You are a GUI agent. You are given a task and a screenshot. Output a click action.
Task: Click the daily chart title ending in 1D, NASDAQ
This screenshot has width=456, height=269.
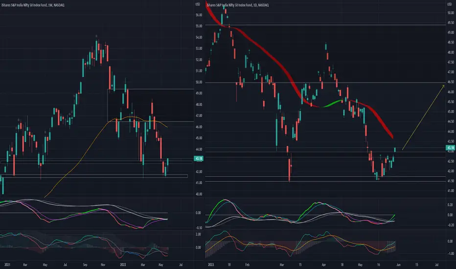coord(237,5)
